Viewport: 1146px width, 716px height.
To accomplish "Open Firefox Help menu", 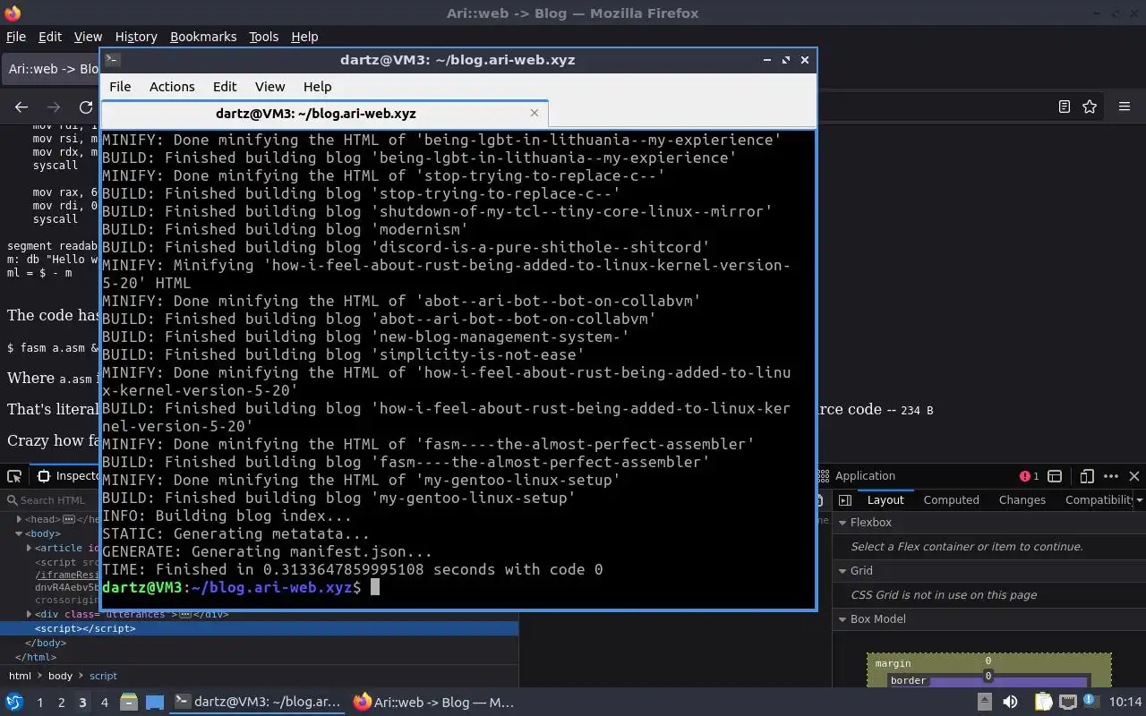I will pos(304,37).
